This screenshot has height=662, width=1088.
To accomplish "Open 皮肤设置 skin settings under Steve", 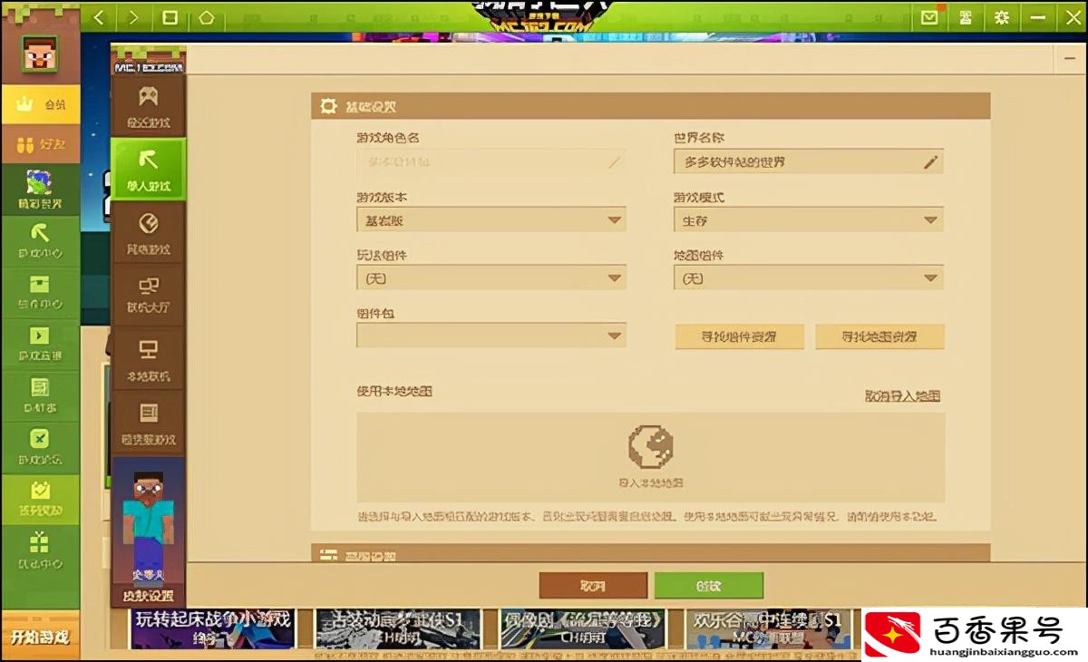I will (149, 597).
